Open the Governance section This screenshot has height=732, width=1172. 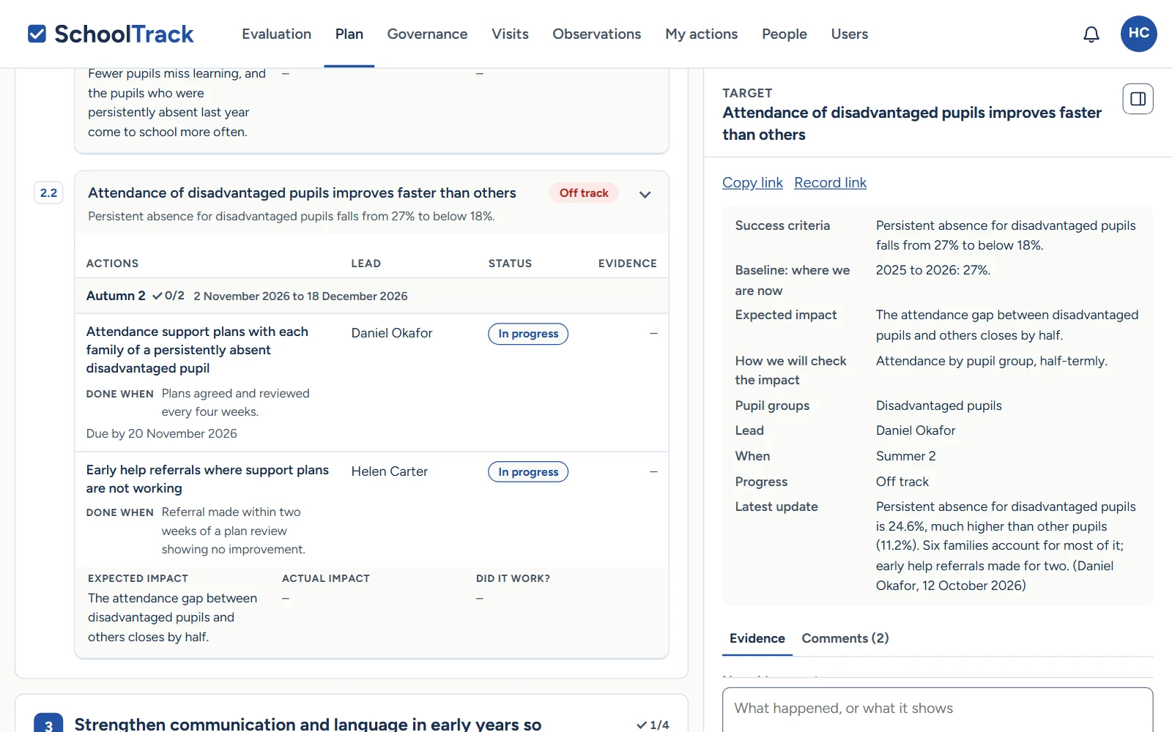(427, 34)
